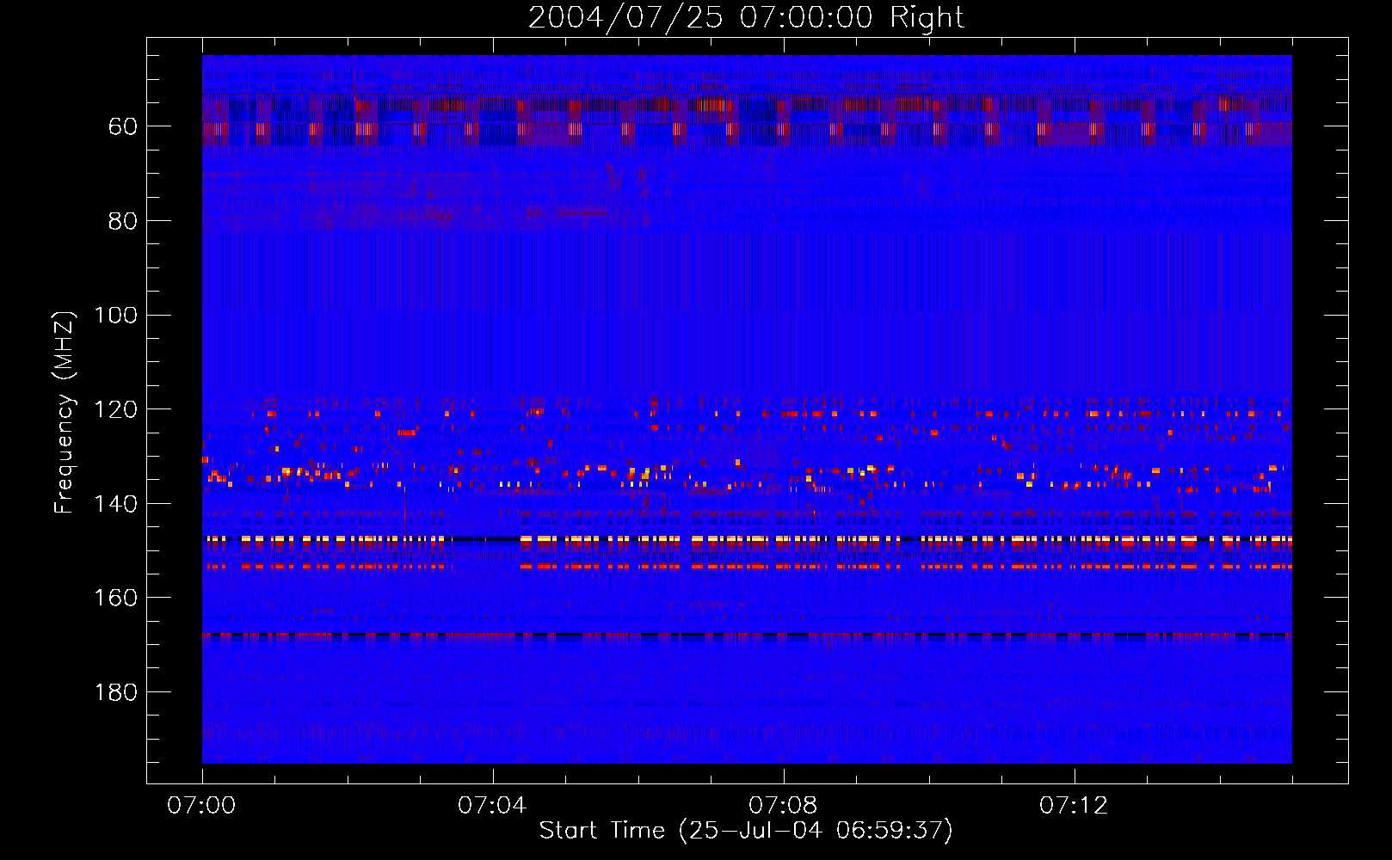
Task: Click the 07:04 time tick label
Action: (x=493, y=805)
